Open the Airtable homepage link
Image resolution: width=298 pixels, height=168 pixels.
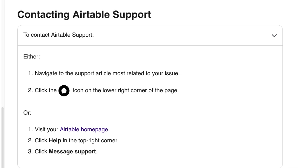(84, 130)
